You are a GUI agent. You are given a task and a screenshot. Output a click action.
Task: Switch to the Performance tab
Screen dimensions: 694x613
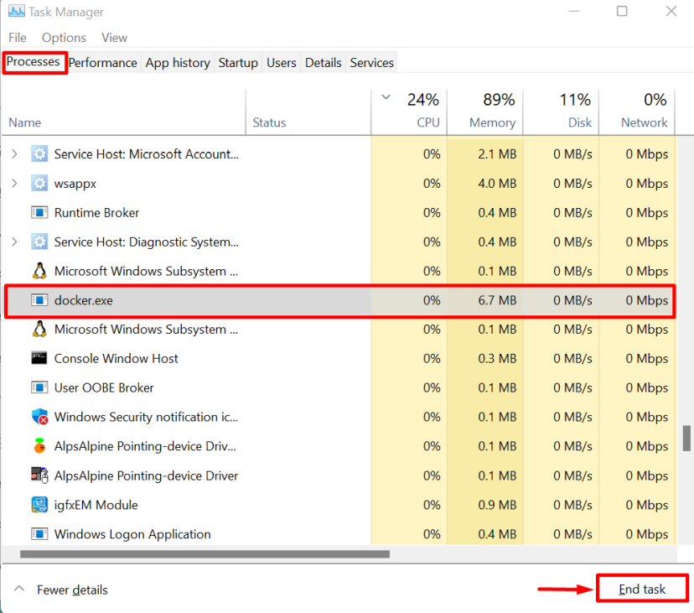point(102,63)
